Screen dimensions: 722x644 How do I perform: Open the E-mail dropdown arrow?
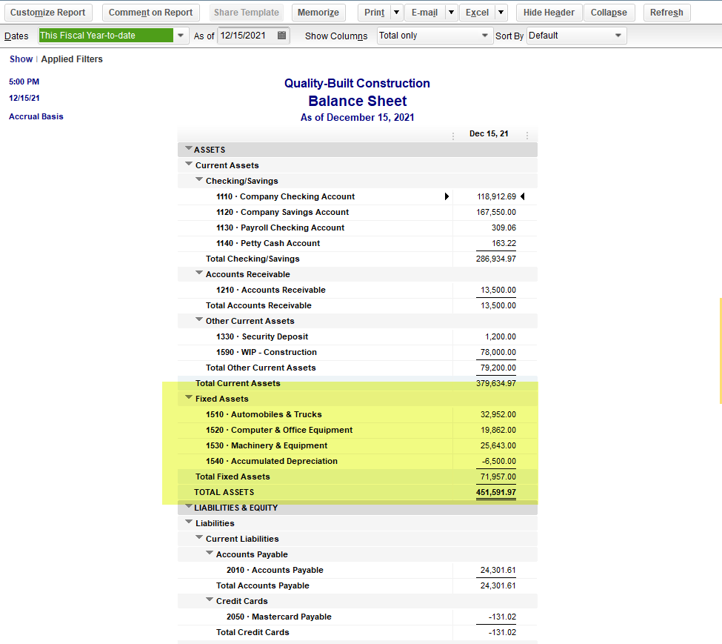[x=451, y=13]
